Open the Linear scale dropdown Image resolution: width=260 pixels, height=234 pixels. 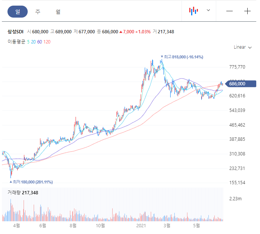pyautogui.click(x=242, y=47)
